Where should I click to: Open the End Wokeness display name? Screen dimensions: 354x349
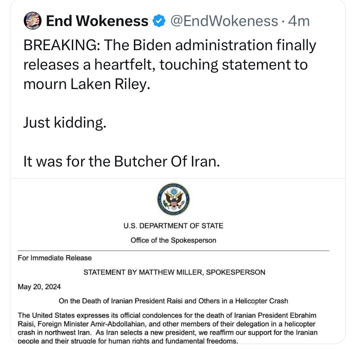(x=97, y=21)
